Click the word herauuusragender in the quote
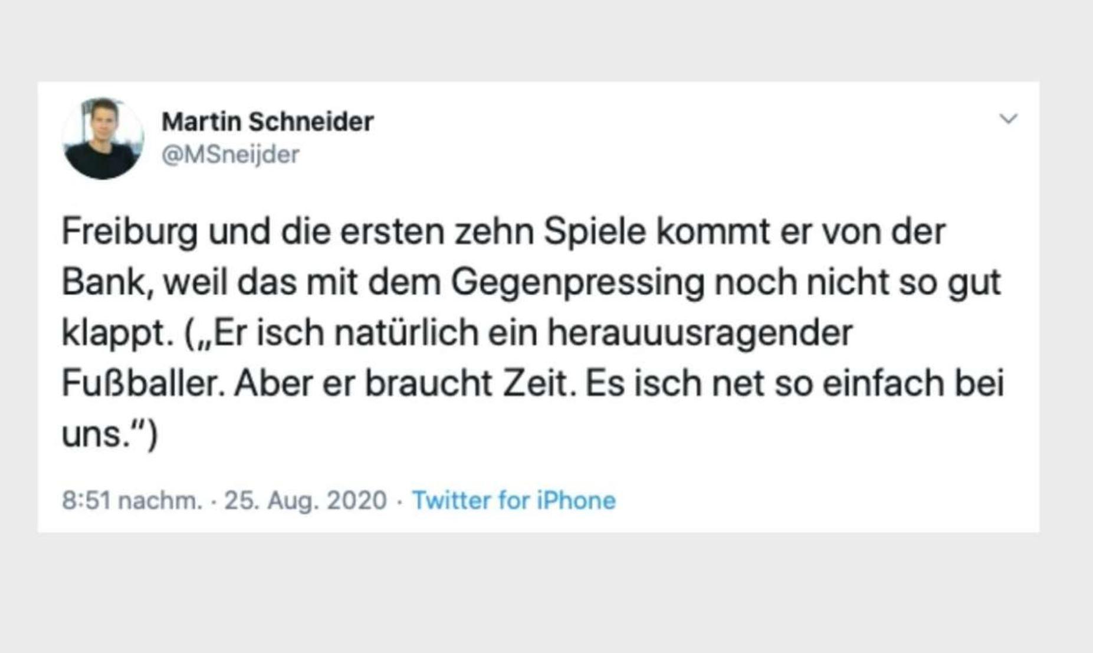Image resolution: width=1093 pixels, height=653 pixels. (x=700, y=333)
